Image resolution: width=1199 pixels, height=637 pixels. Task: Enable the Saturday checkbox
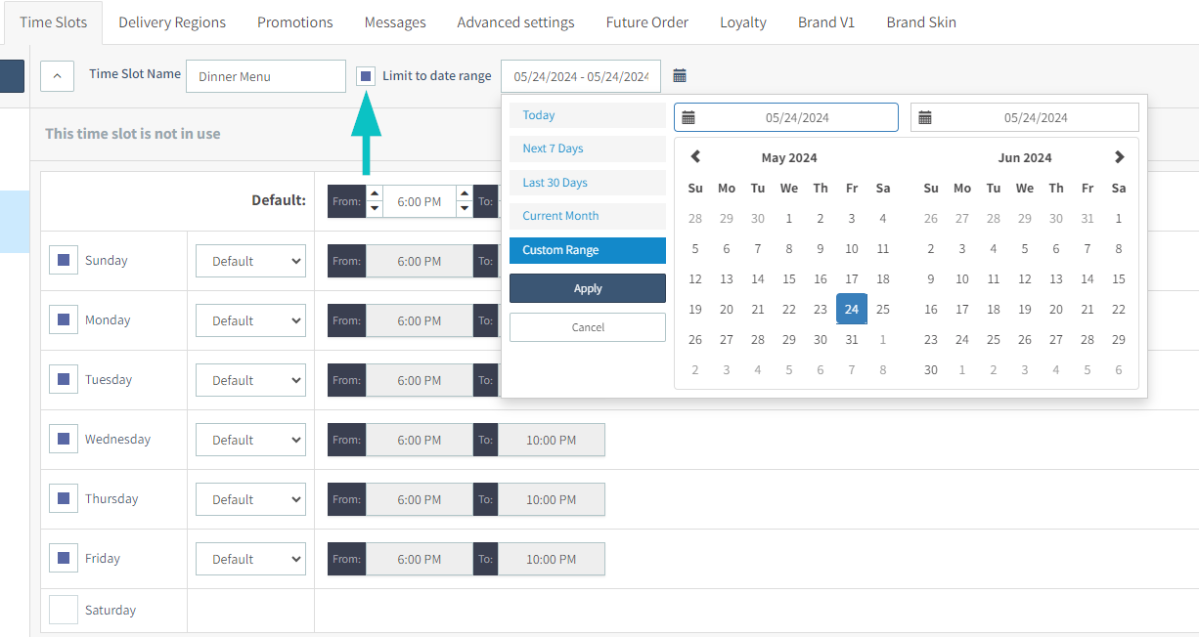pyautogui.click(x=64, y=610)
